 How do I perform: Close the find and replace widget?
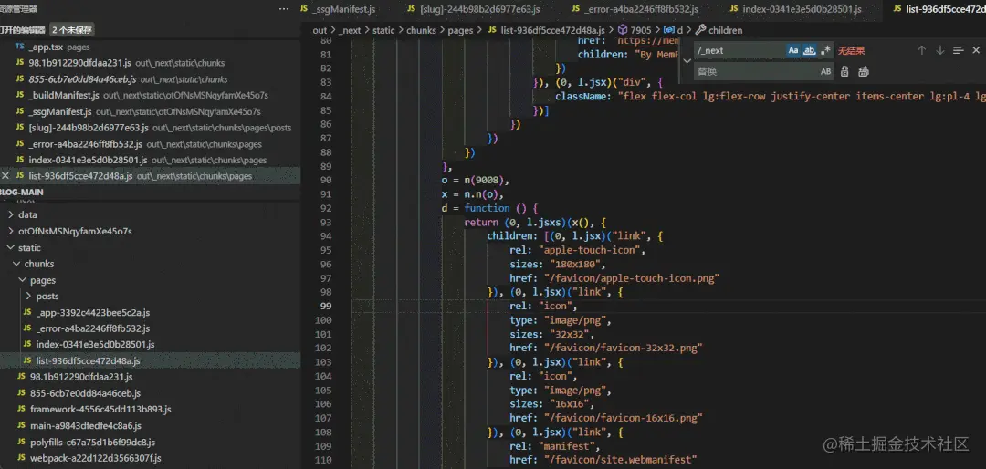point(976,50)
